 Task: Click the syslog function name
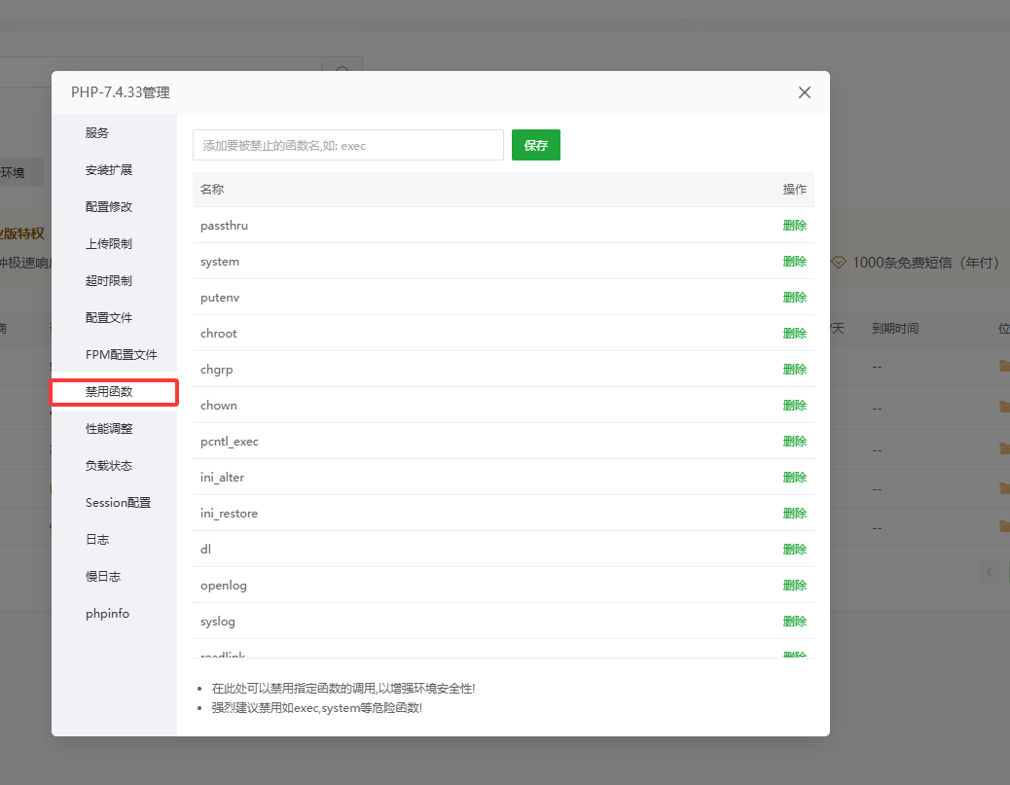[218, 622]
